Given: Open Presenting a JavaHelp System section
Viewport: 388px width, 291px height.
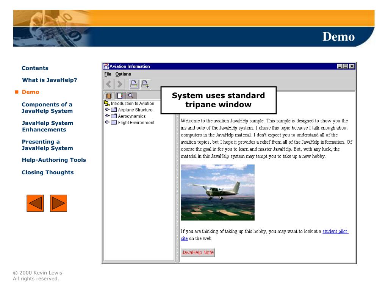Looking at the screenshot, I should 47,145.
